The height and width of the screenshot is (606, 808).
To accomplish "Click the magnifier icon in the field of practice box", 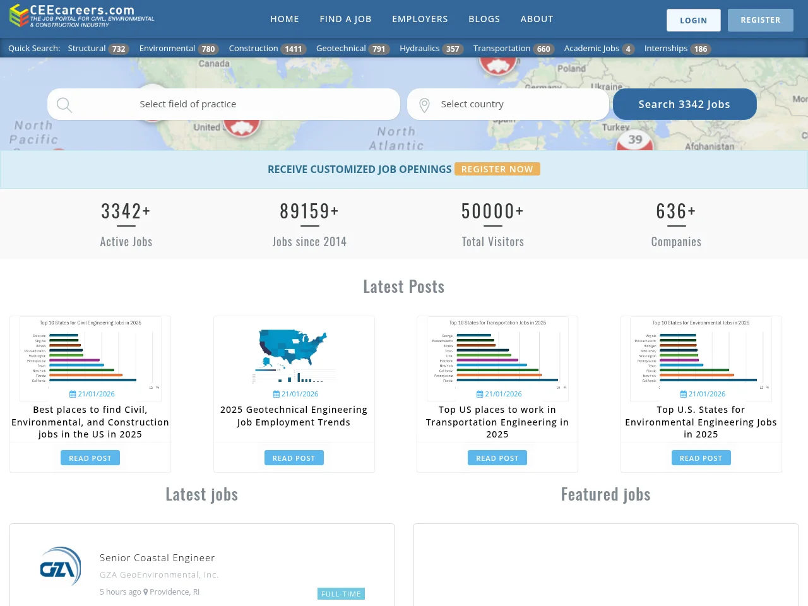I will pos(64,105).
